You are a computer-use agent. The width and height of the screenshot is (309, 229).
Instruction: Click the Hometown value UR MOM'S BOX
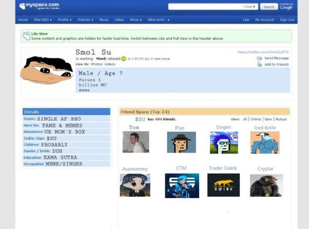click(x=65, y=132)
